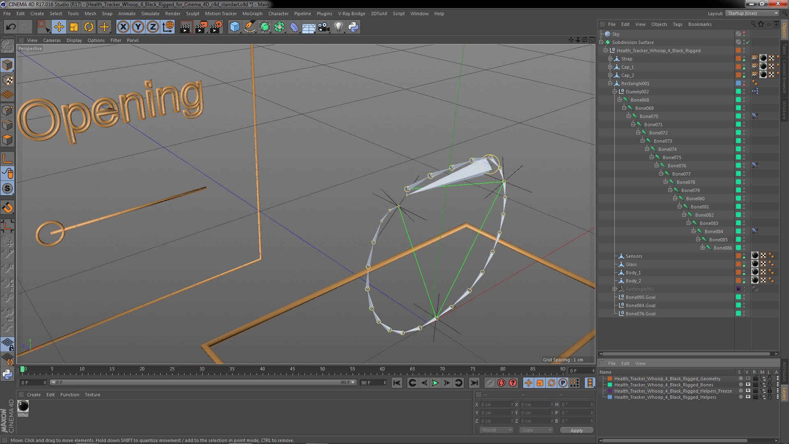
Task: Toggle visibility dot for Strap object
Action: click(x=744, y=59)
